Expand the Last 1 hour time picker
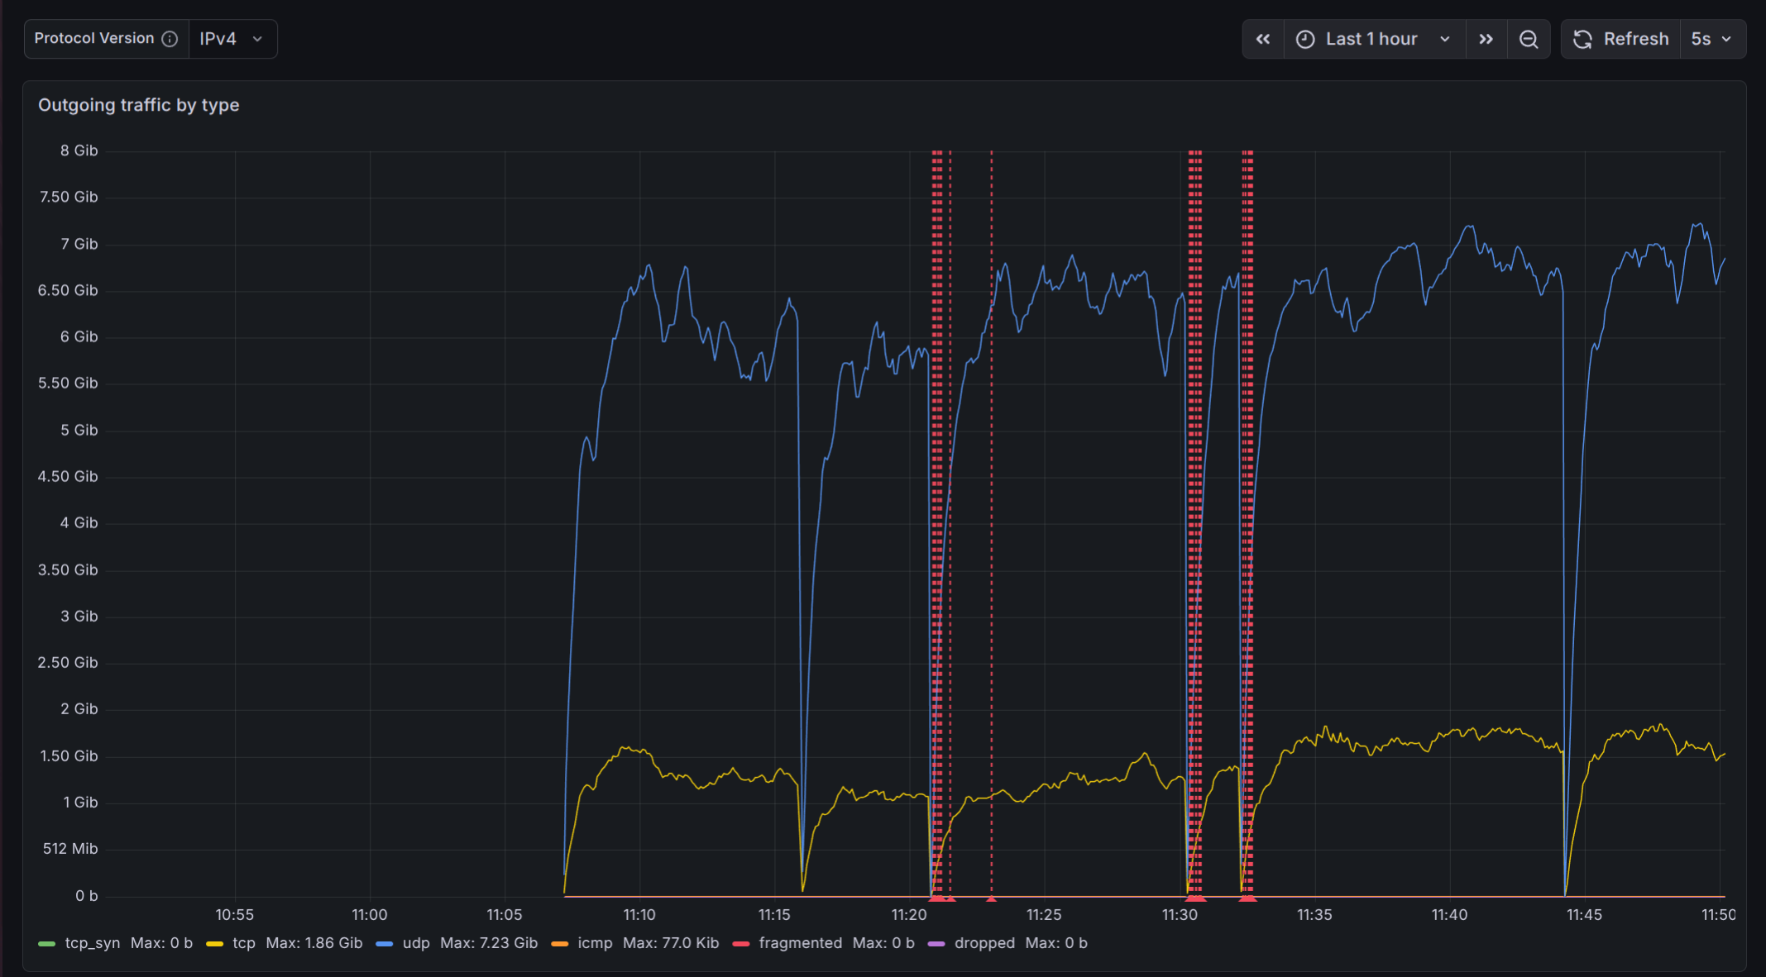The height and width of the screenshot is (977, 1766). [1373, 39]
